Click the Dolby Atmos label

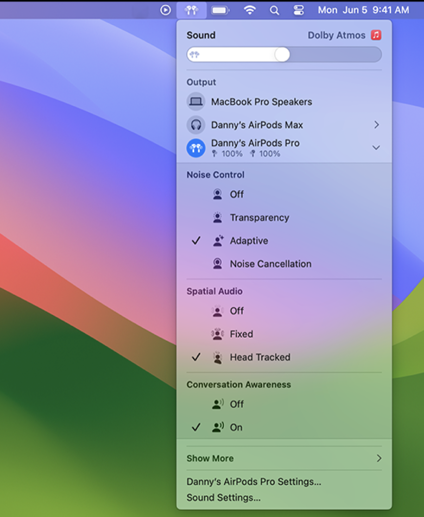337,35
